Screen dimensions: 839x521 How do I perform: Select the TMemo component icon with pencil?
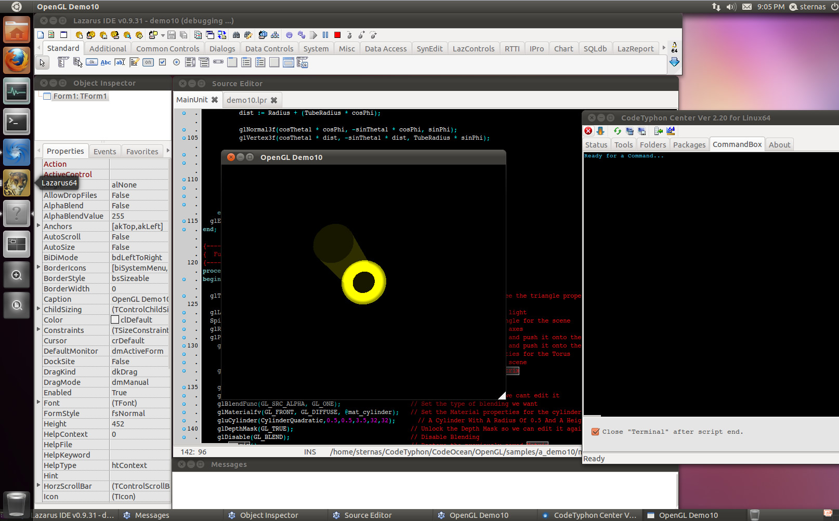(134, 62)
